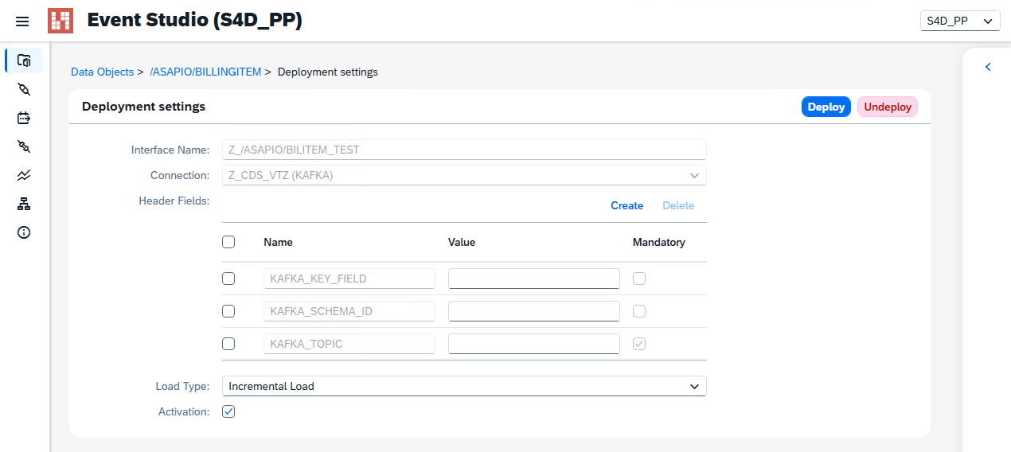The width and height of the screenshot is (1011, 452).
Task: Click the Value column header
Action: 462,242
